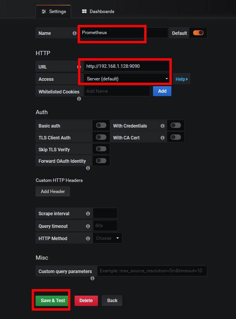Click the Name info icon

coord(75,33)
